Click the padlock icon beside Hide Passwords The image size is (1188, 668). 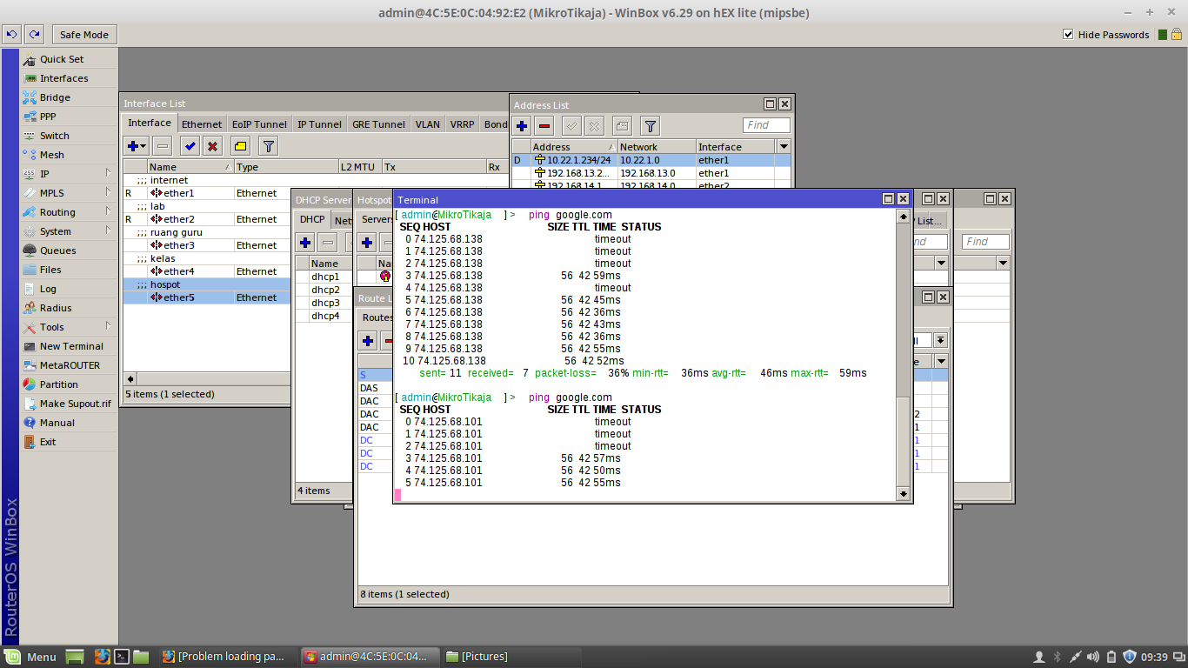pos(1176,35)
